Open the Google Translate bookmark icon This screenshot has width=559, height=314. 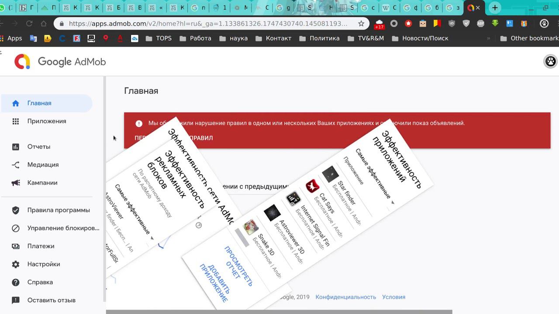tap(33, 38)
